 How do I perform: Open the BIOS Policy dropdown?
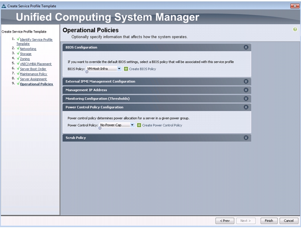click(x=104, y=69)
